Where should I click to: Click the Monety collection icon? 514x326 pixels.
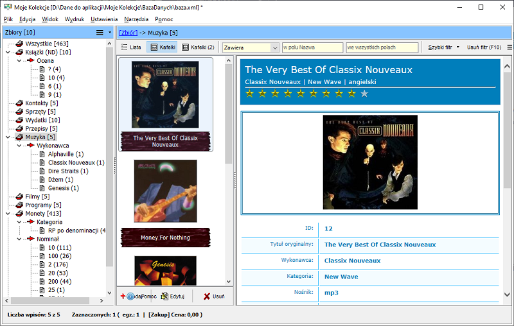click(20, 214)
